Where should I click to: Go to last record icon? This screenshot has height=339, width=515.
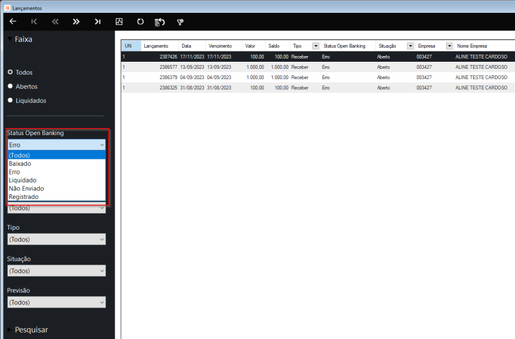98,22
